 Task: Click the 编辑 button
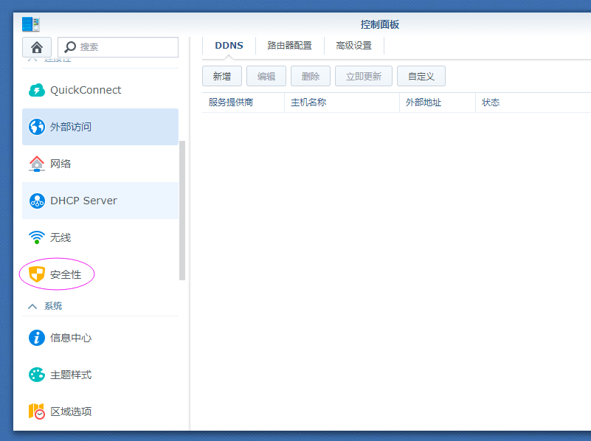tap(266, 76)
